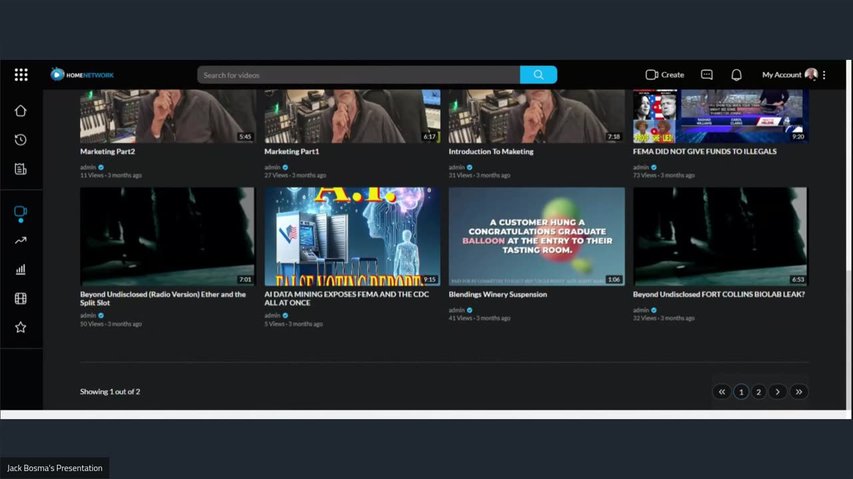Open the AI Data Mining video thumbnail
Image resolution: width=853 pixels, height=479 pixels.
click(x=352, y=236)
